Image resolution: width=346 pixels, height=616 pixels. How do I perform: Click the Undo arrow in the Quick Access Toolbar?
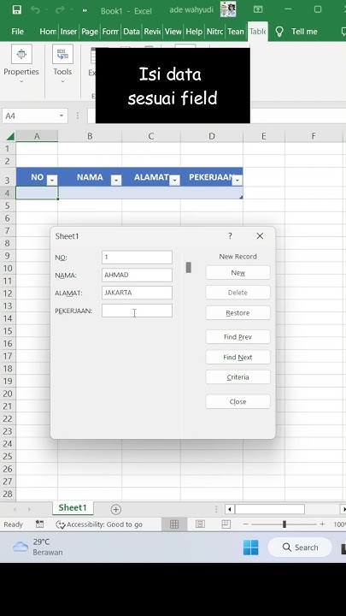[x=36, y=10]
